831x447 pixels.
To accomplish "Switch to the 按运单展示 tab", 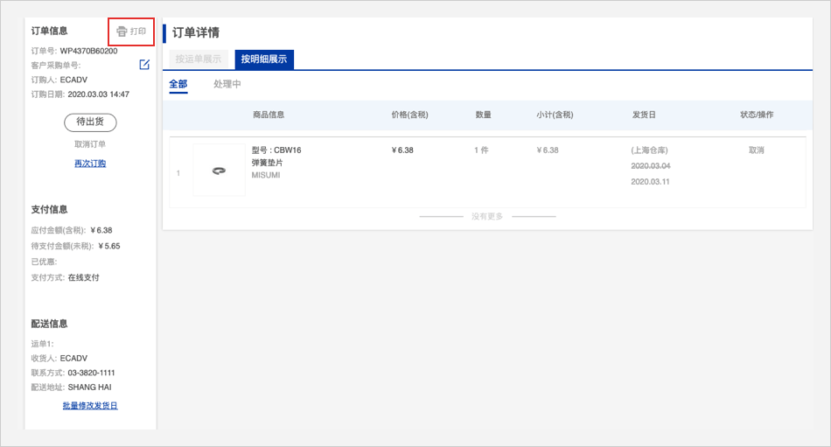I will click(199, 59).
